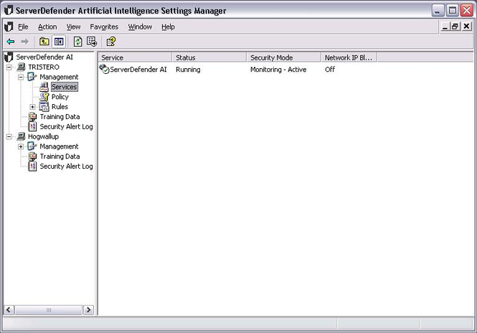This screenshot has height=333, width=477.
Task: Toggle the Show/Hide Console Tree icon
Action: point(59,42)
